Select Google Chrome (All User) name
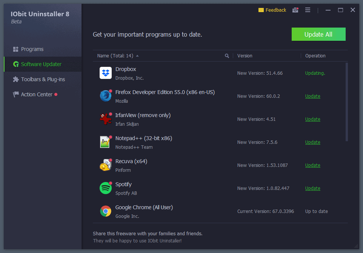363x253 pixels. pyautogui.click(x=144, y=207)
